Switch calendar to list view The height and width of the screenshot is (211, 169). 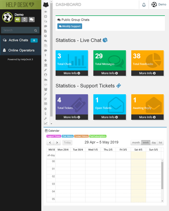point(160,142)
